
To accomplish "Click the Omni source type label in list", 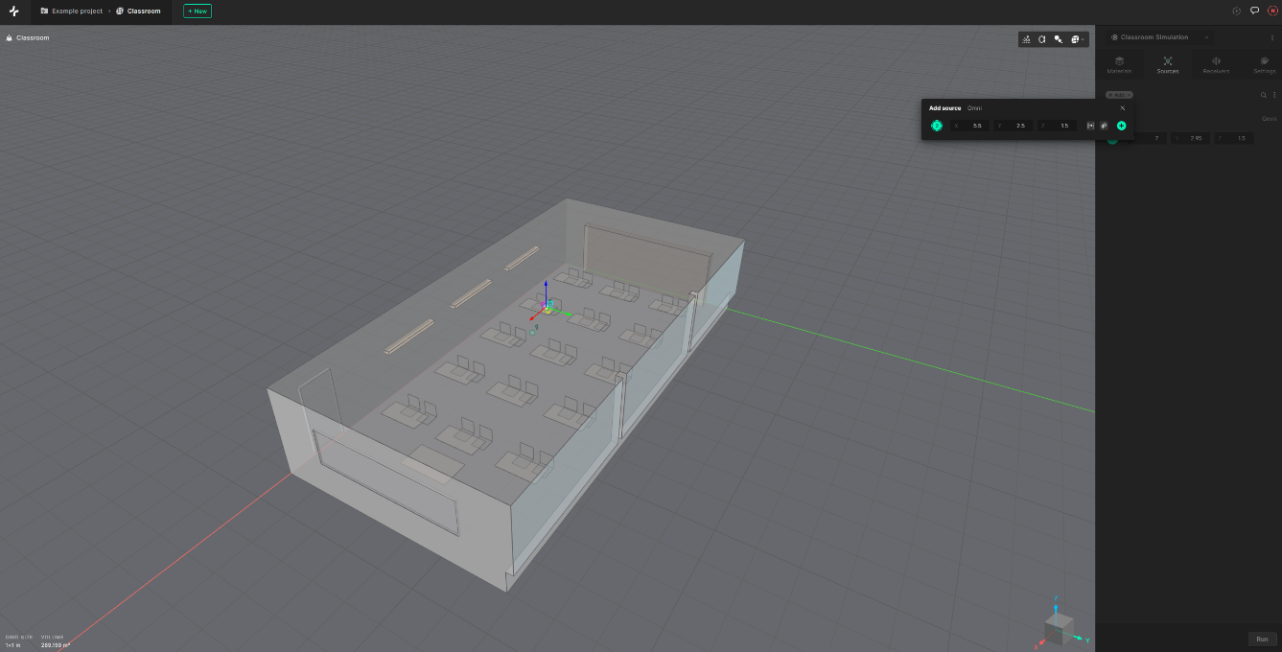I will (1269, 119).
